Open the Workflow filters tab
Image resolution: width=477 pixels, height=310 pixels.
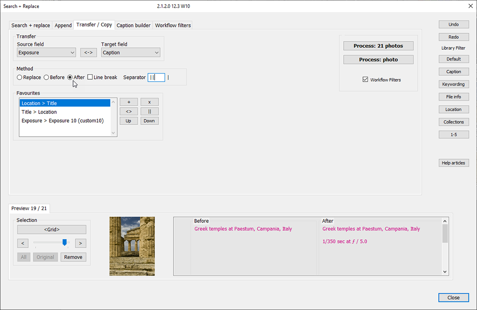173,25
